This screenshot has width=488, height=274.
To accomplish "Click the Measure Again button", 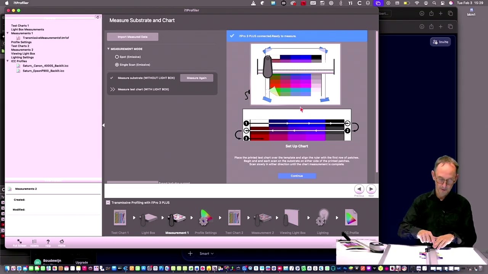I will pyautogui.click(x=197, y=78).
